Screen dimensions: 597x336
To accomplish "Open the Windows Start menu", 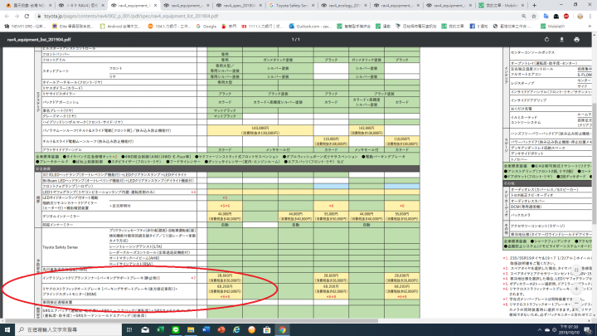I will point(7,329).
